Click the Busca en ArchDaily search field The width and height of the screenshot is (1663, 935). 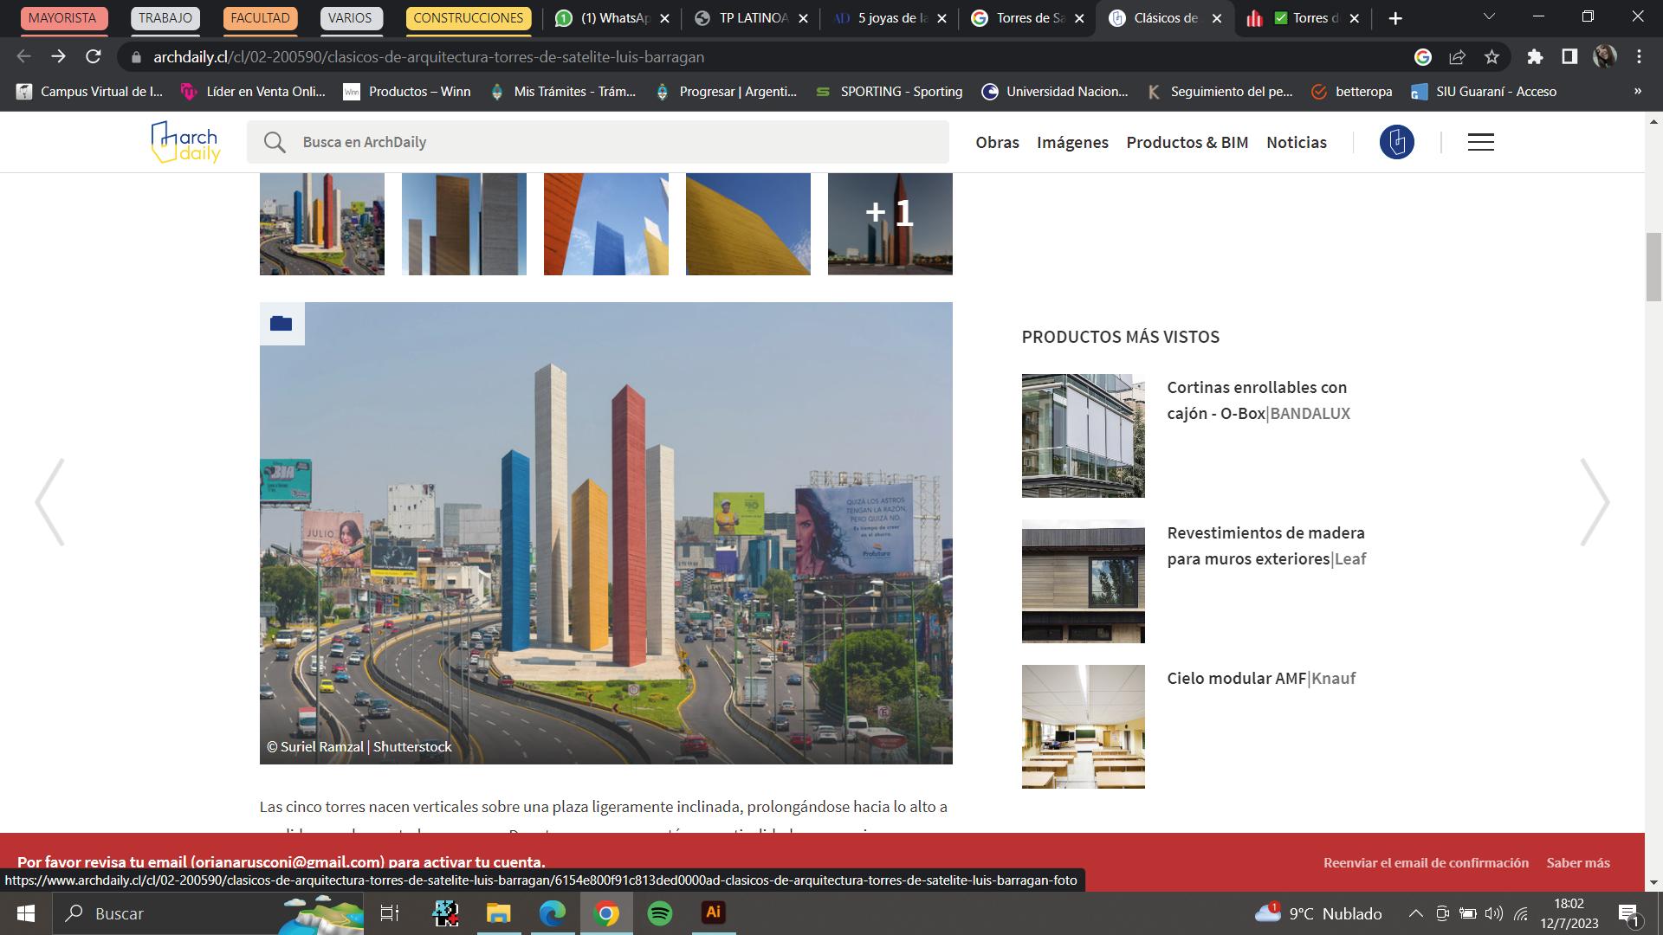pos(598,142)
